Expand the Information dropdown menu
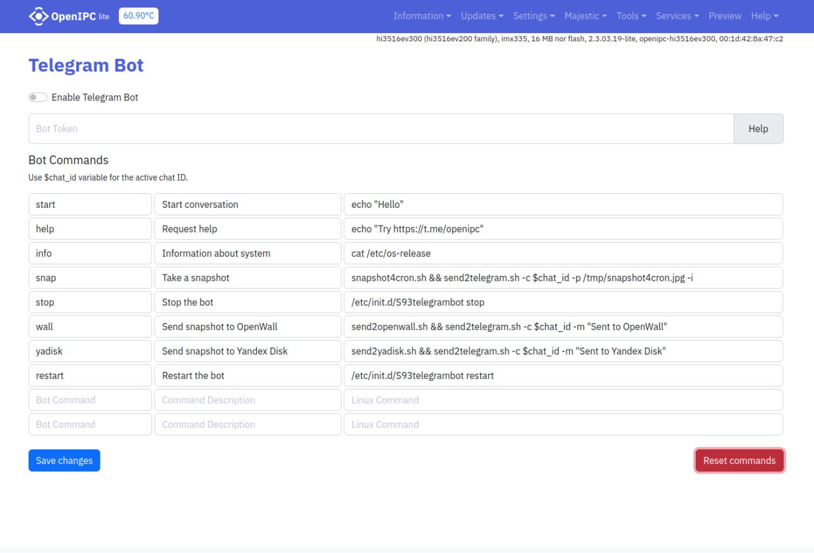This screenshot has width=814, height=553. click(422, 16)
